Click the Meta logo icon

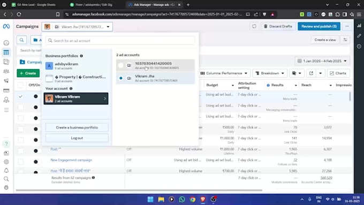(x=6, y=26)
